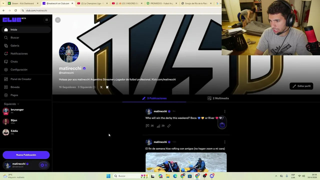Open the X social link on profile

pos(101,87)
